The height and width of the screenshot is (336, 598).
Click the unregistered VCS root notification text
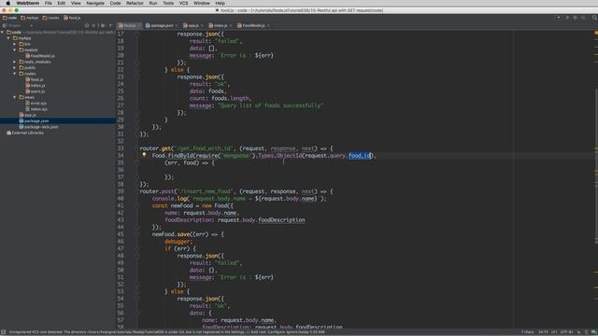[x=166, y=332]
